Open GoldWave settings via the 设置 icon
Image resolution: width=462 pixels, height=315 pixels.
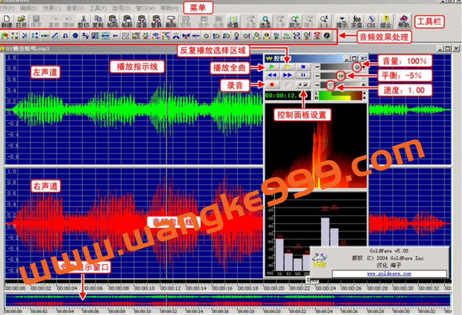[x=233, y=22]
